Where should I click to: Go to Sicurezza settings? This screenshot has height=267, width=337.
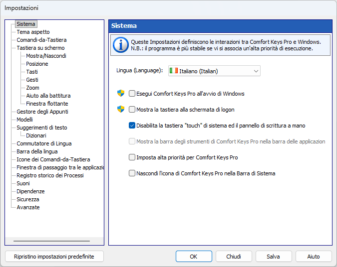tap(28, 199)
